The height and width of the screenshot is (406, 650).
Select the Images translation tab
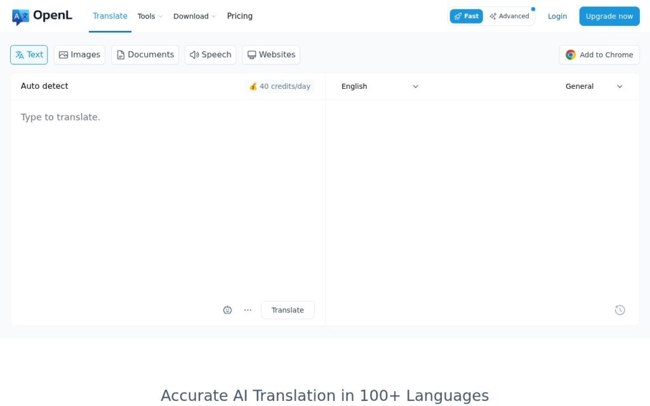pos(79,55)
